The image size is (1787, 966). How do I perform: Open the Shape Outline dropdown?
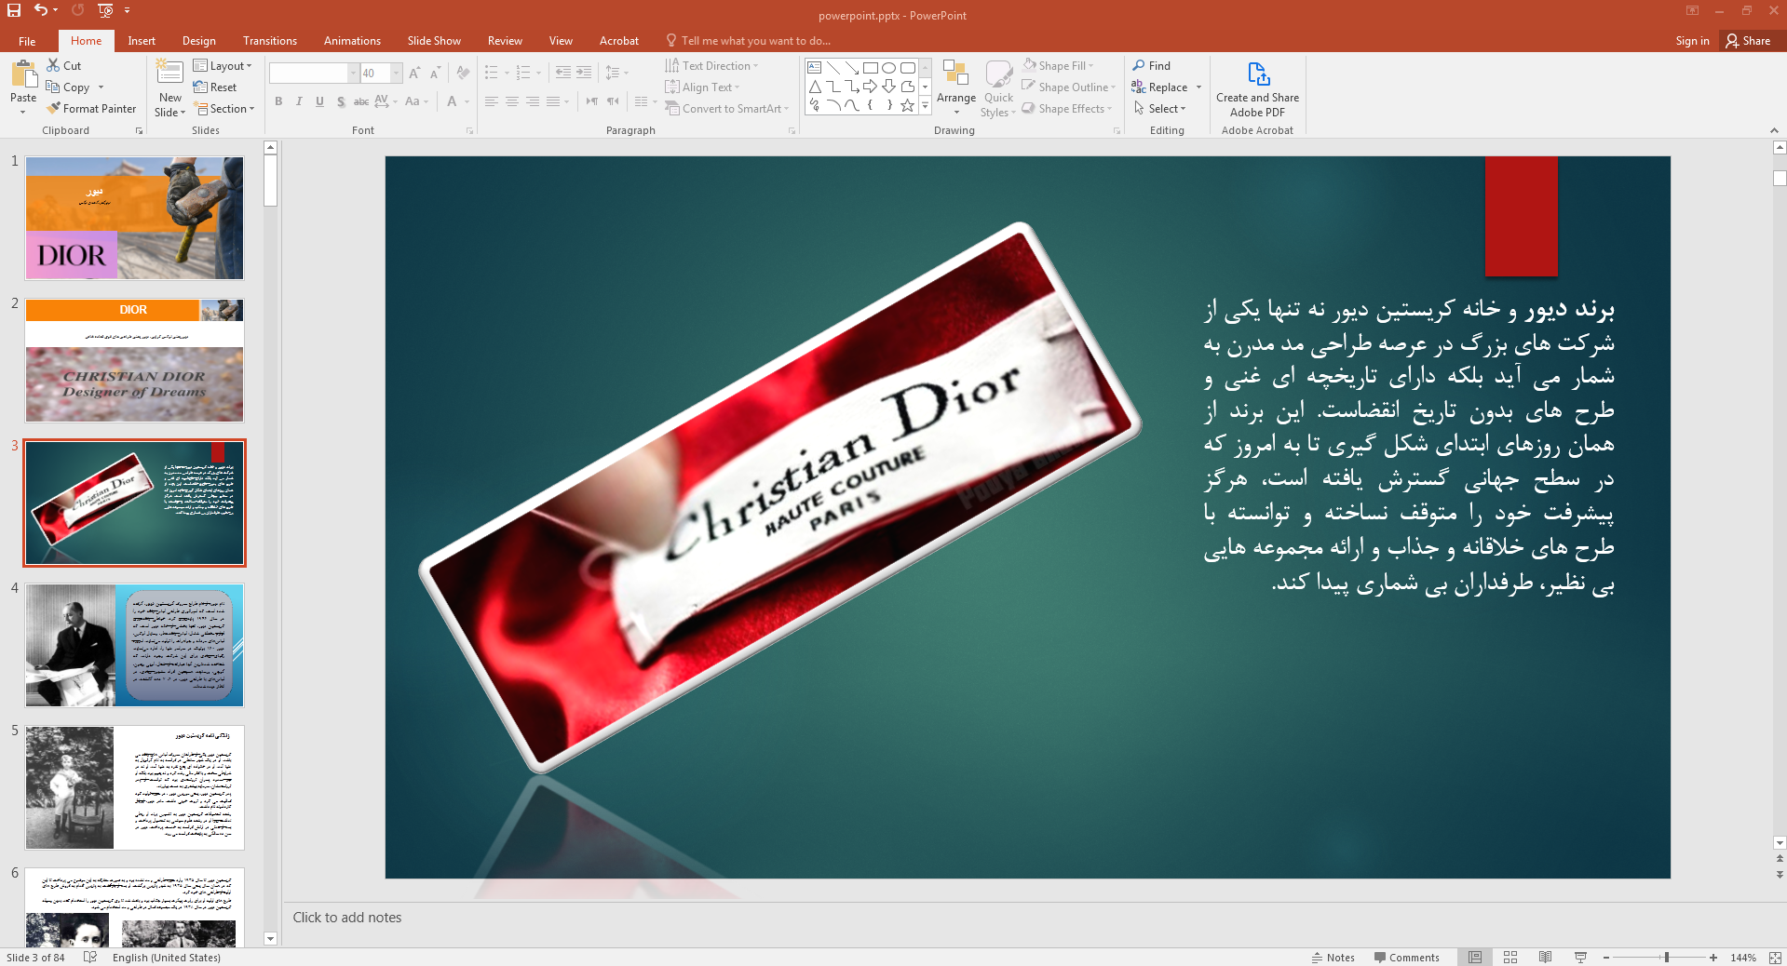pyautogui.click(x=1069, y=87)
